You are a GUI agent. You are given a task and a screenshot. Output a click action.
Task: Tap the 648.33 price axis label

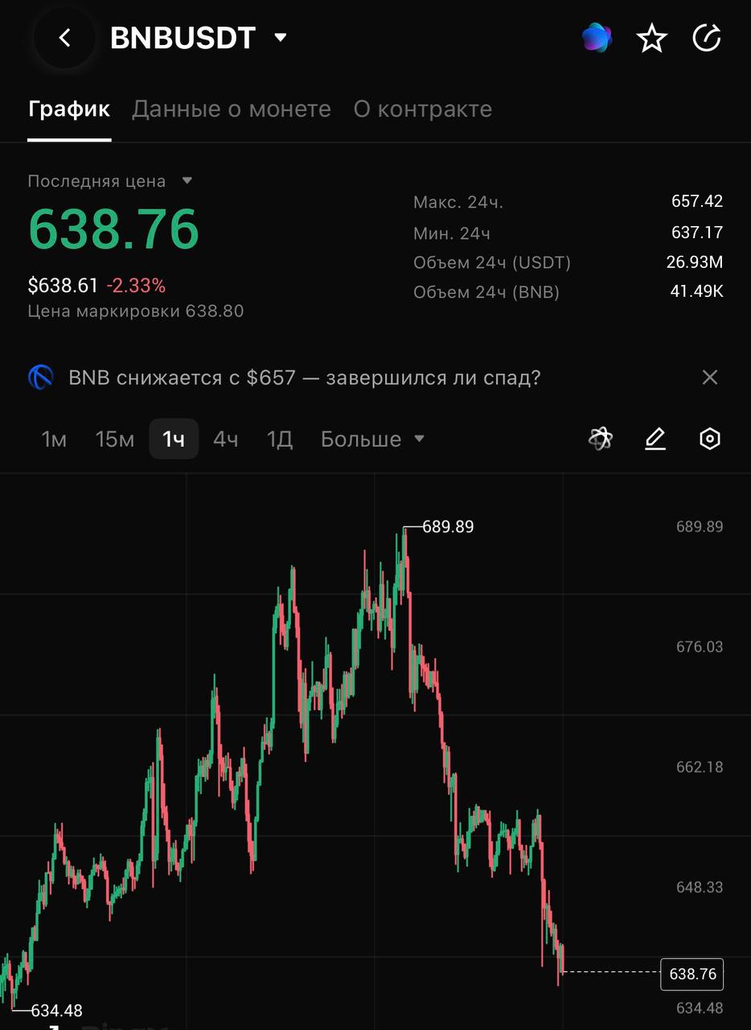coord(699,888)
